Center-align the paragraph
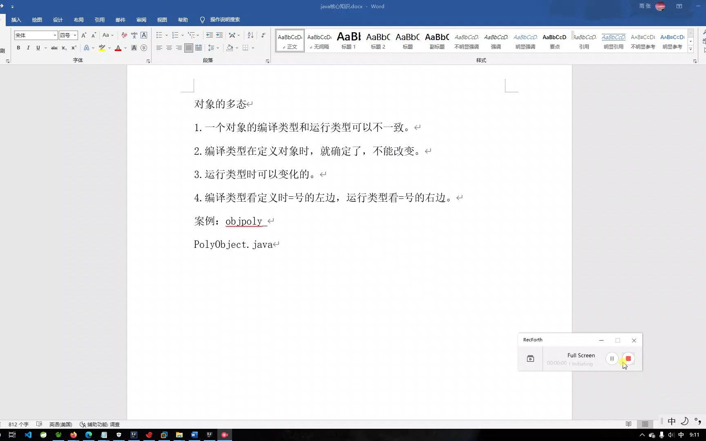 pyautogui.click(x=169, y=48)
